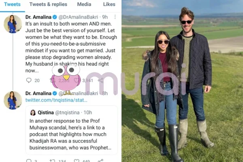This screenshot has width=243, height=162.
Task: Open the Media tab
Action: click(x=84, y=4)
